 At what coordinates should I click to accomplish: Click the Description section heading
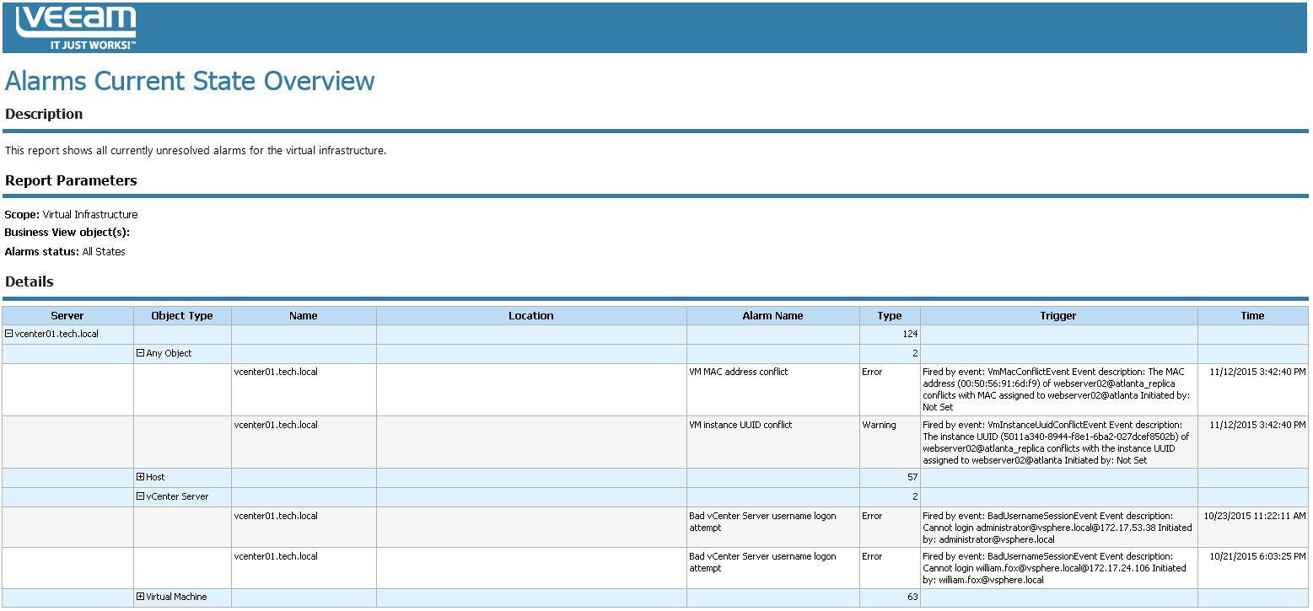click(x=44, y=114)
